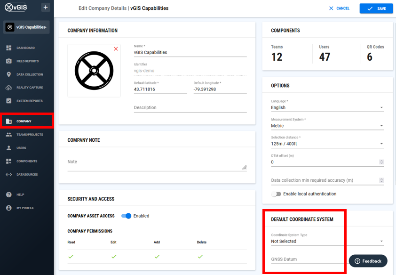Screen dimensions: 396x275
Task: Open Datasources menu item
Action: pyautogui.click(x=27, y=175)
